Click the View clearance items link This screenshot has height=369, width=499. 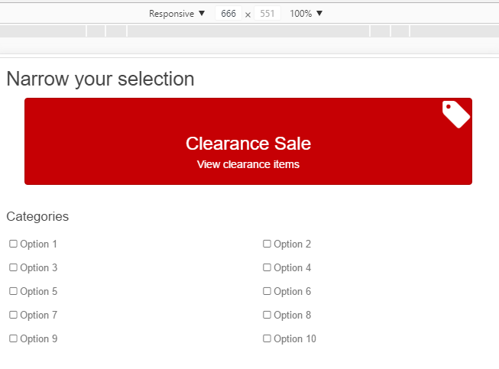pyautogui.click(x=248, y=164)
